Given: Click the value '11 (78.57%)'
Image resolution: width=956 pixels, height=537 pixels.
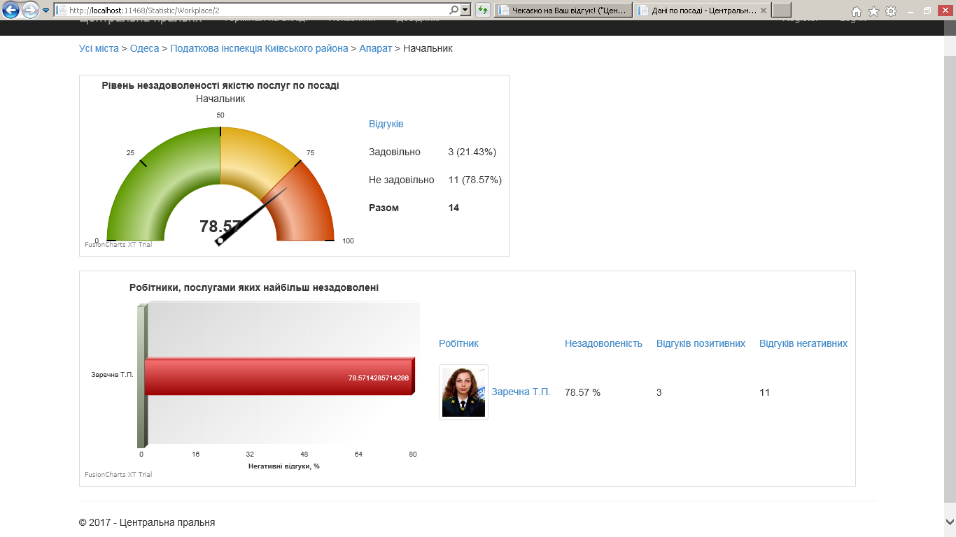Looking at the screenshot, I should click(475, 180).
